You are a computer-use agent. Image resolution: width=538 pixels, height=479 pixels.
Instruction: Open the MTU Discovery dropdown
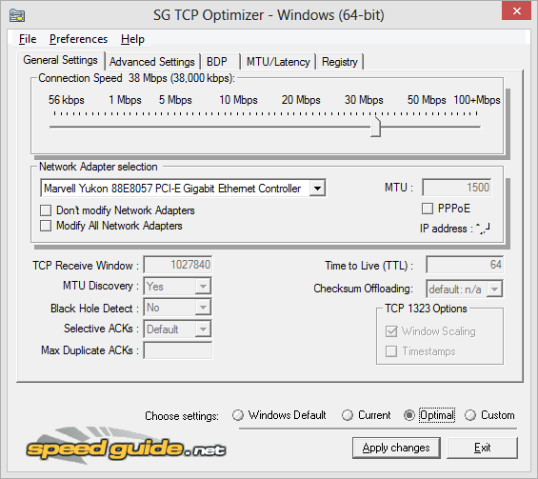click(x=203, y=287)
